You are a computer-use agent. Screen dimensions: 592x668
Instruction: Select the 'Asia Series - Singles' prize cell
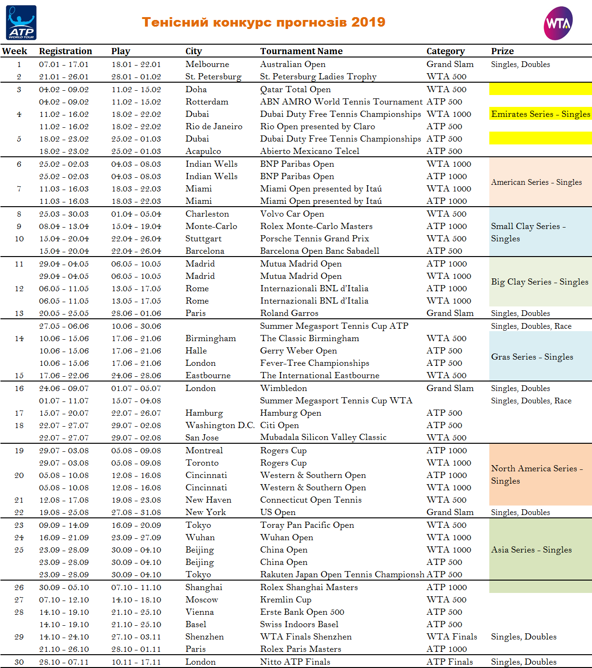(541, 550)
